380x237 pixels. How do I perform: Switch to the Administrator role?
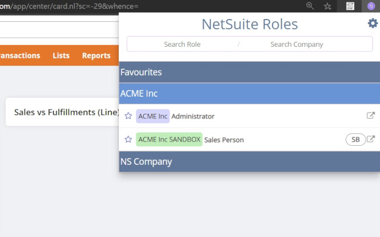(193, 116)
